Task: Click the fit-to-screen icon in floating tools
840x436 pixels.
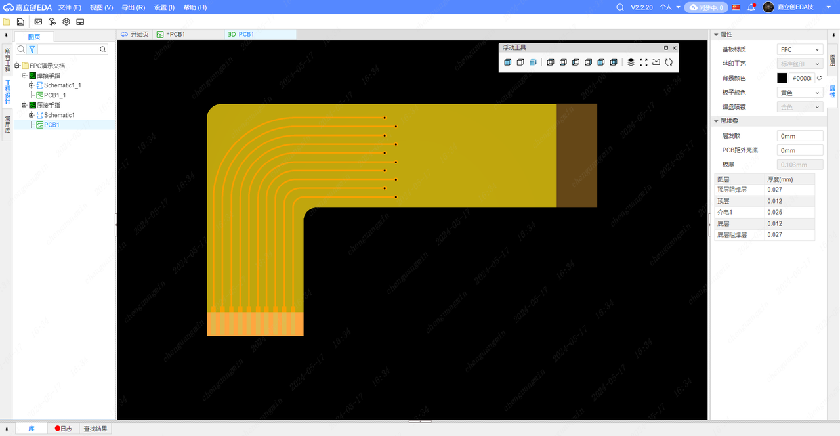Action: pyautogui.click(x=644, y=62)
